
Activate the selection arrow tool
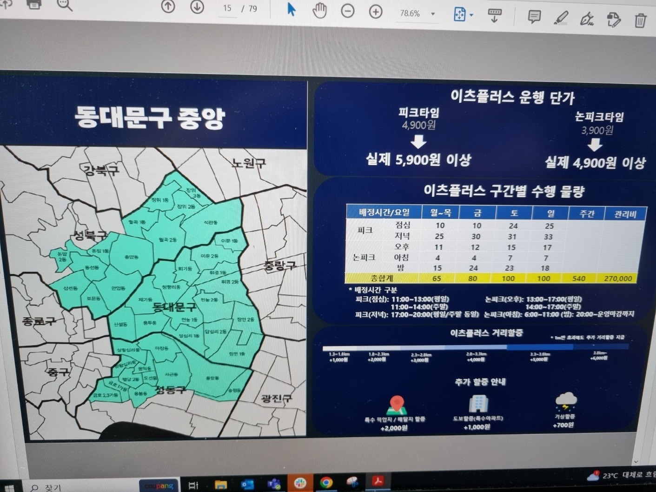(x=291, y=9)
